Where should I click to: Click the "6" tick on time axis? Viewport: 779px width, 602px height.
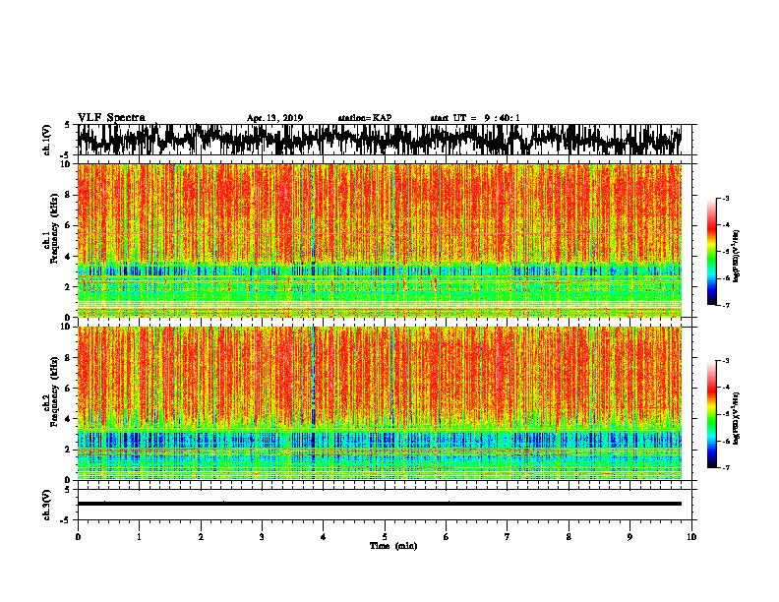(x=447, y=537)
